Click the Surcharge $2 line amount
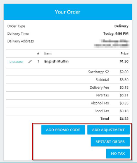Viewport: 137px width, 163px height. pos(124,72)
